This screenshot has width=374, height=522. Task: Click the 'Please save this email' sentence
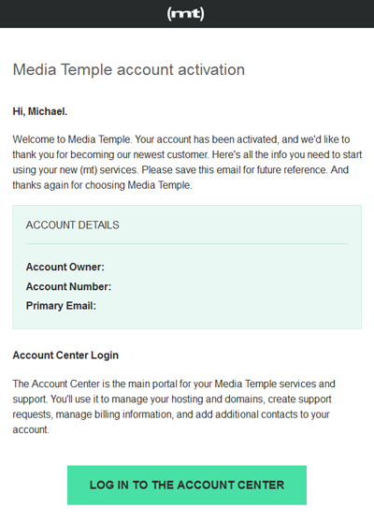coord(235,169)
